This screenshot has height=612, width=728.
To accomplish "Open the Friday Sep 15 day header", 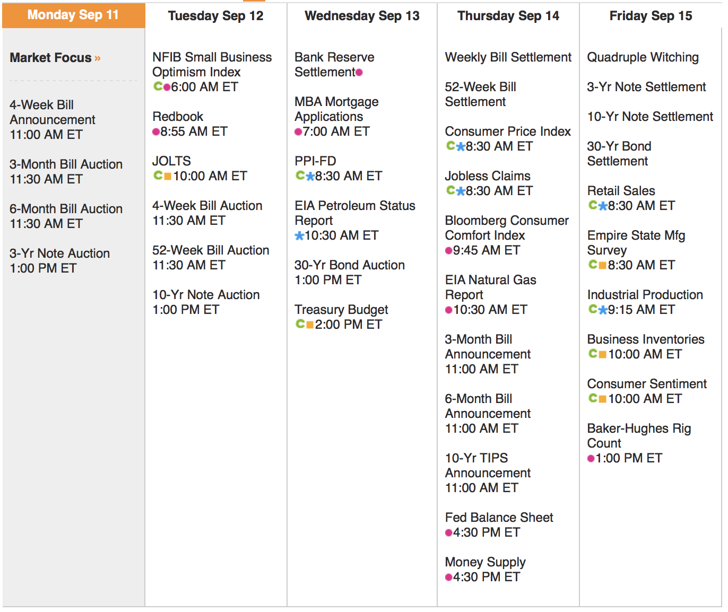I will click(x=651, y=16).
